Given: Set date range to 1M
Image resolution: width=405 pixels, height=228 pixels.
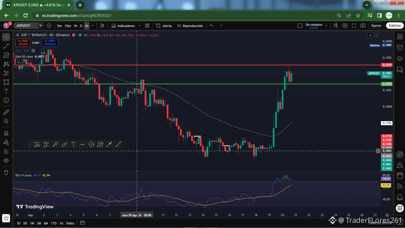Looking at the screenshot, I should (32, 223).
